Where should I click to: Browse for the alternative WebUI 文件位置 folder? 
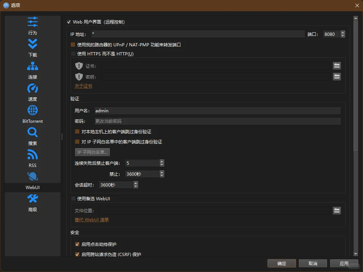337,210
